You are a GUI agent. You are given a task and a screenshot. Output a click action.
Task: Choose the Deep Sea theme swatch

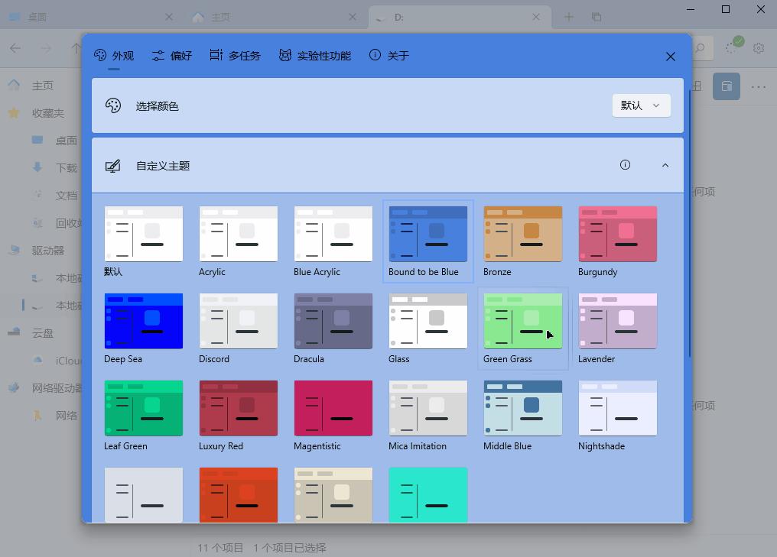pyautogui.click(x=144, y=322)
